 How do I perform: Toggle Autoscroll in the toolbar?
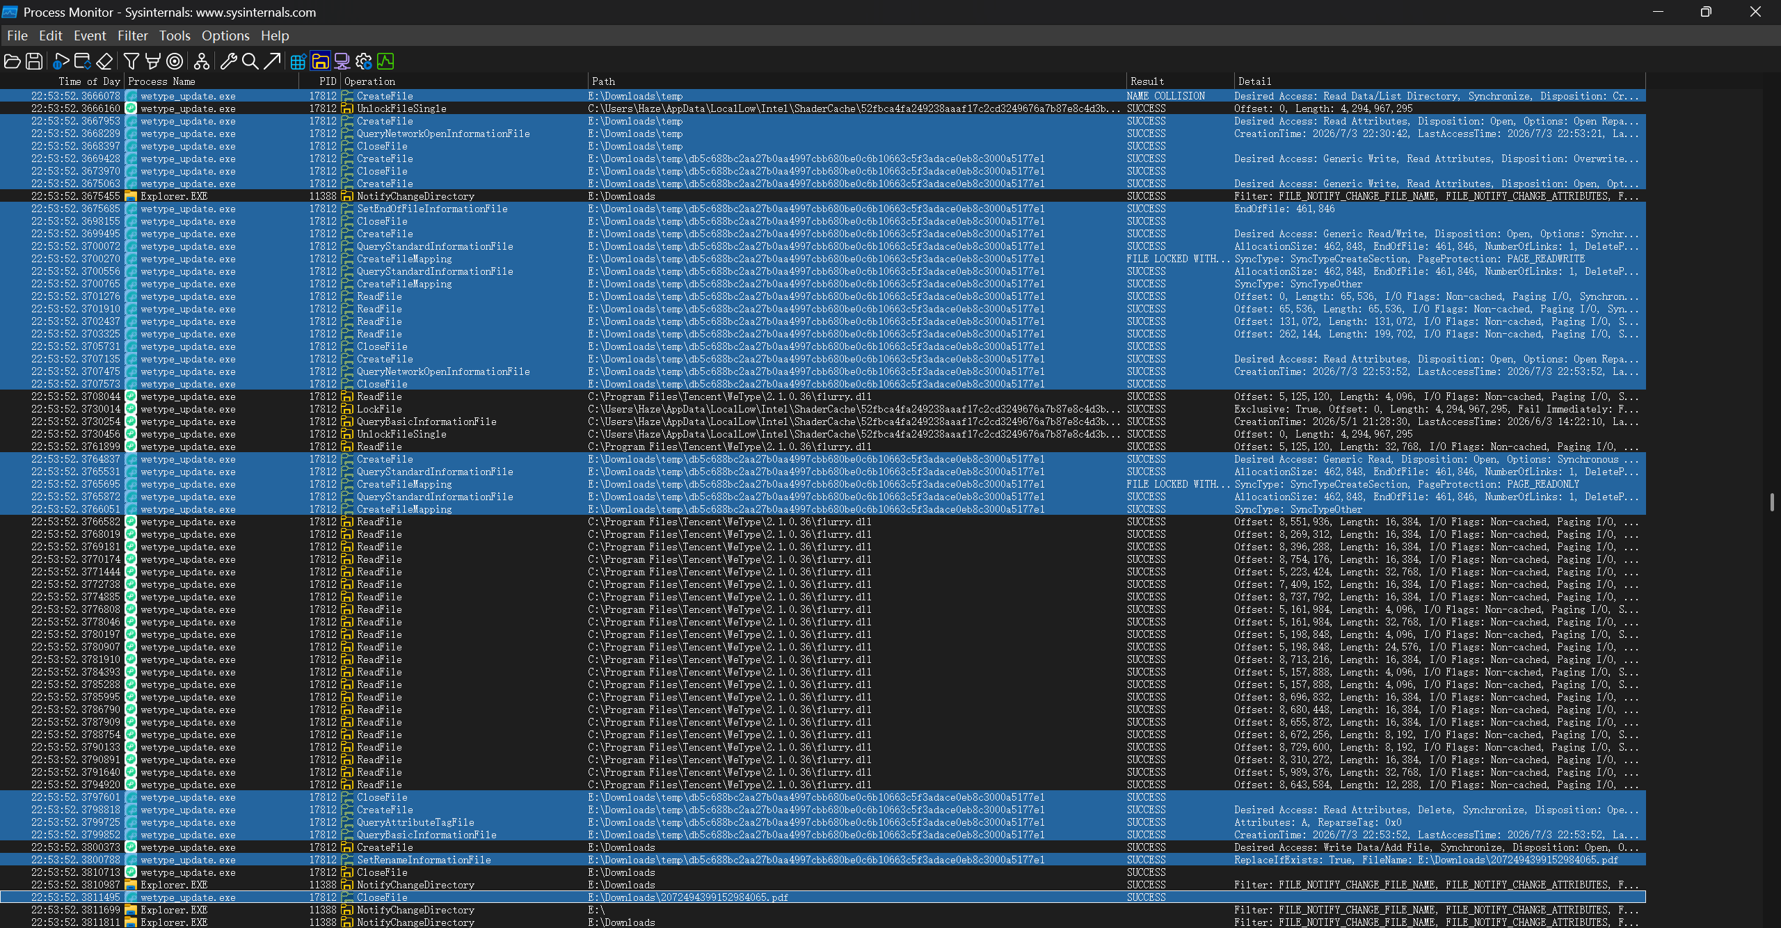coord(83,61)
